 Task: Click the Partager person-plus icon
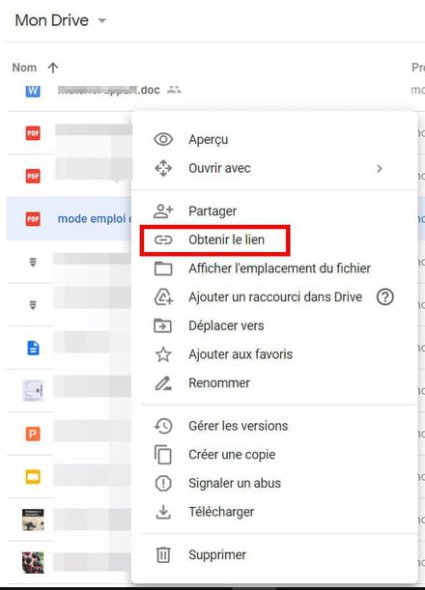163,211
